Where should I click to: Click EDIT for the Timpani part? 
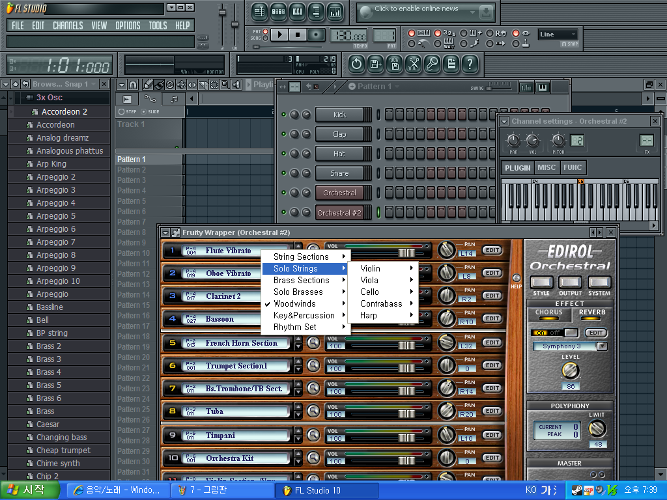point(492,435)
